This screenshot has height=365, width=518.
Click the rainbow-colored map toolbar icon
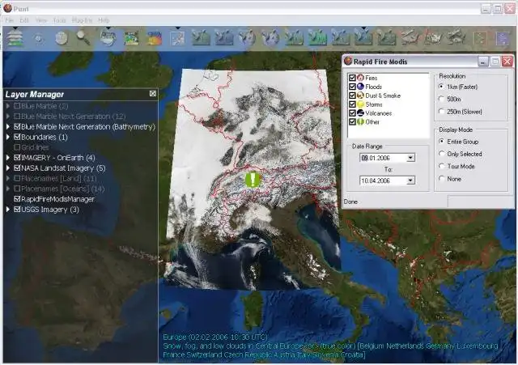155,38
